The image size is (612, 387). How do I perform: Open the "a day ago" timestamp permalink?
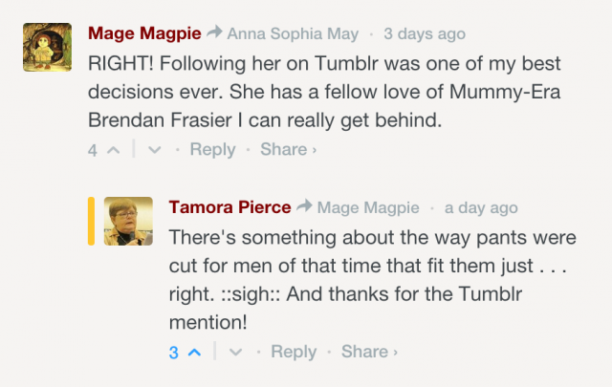481,207
